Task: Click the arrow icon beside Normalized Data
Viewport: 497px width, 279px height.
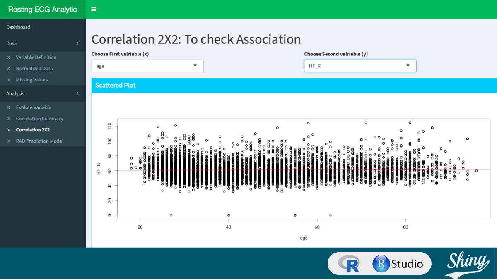Action: click(9, 68)
